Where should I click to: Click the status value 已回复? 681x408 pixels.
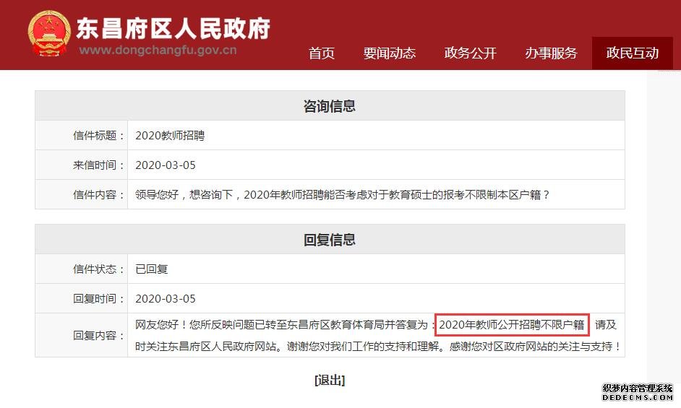pyautogui.click(x=152, y=269)
